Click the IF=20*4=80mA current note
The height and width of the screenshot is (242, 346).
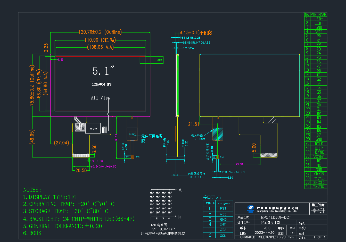pyautogui.click(x=163, y=233)
